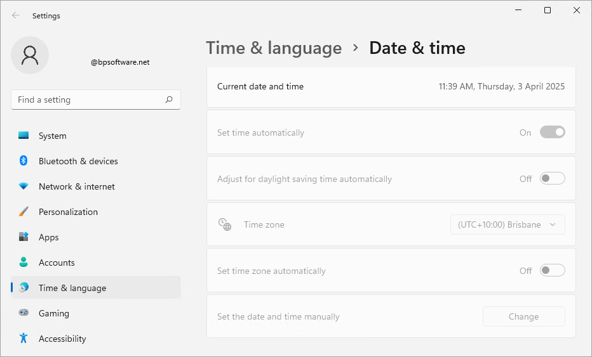Click the breadcrumb chevron separator
The width and height of the screenshot is (592, 357).
click(x=355, y=48)
